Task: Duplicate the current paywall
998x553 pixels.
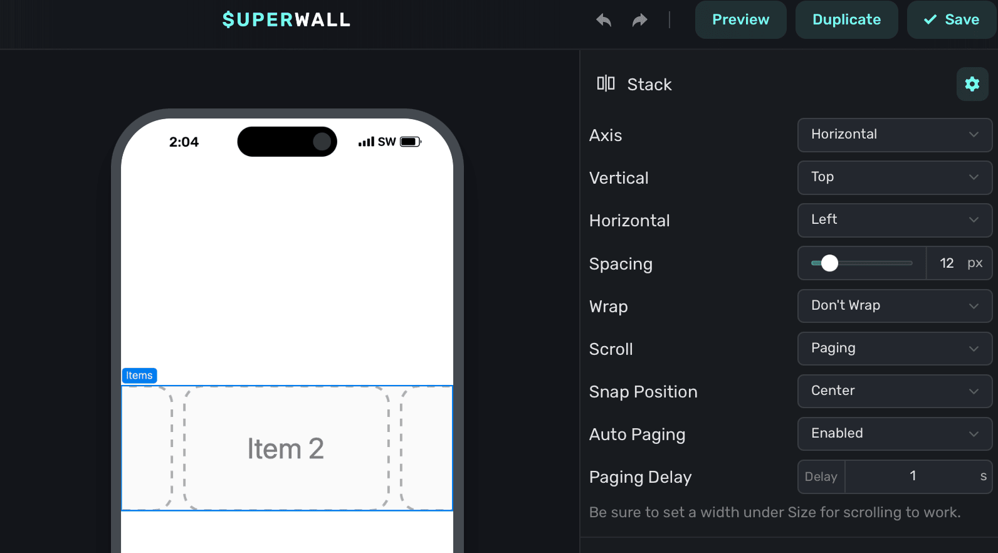Action: pyautogui.click(x=846, y=20)
